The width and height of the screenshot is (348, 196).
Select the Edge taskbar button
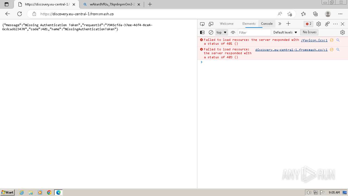(58, 192)
